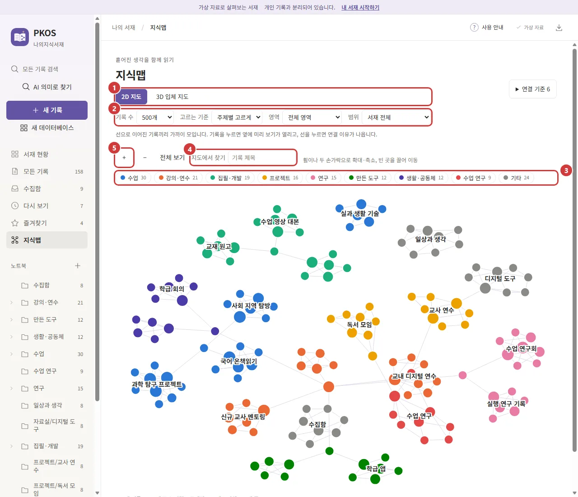Open the 고르는 기준 주제별 고르게 dropdown
The image size is (578, 497).
coord(238,117)
